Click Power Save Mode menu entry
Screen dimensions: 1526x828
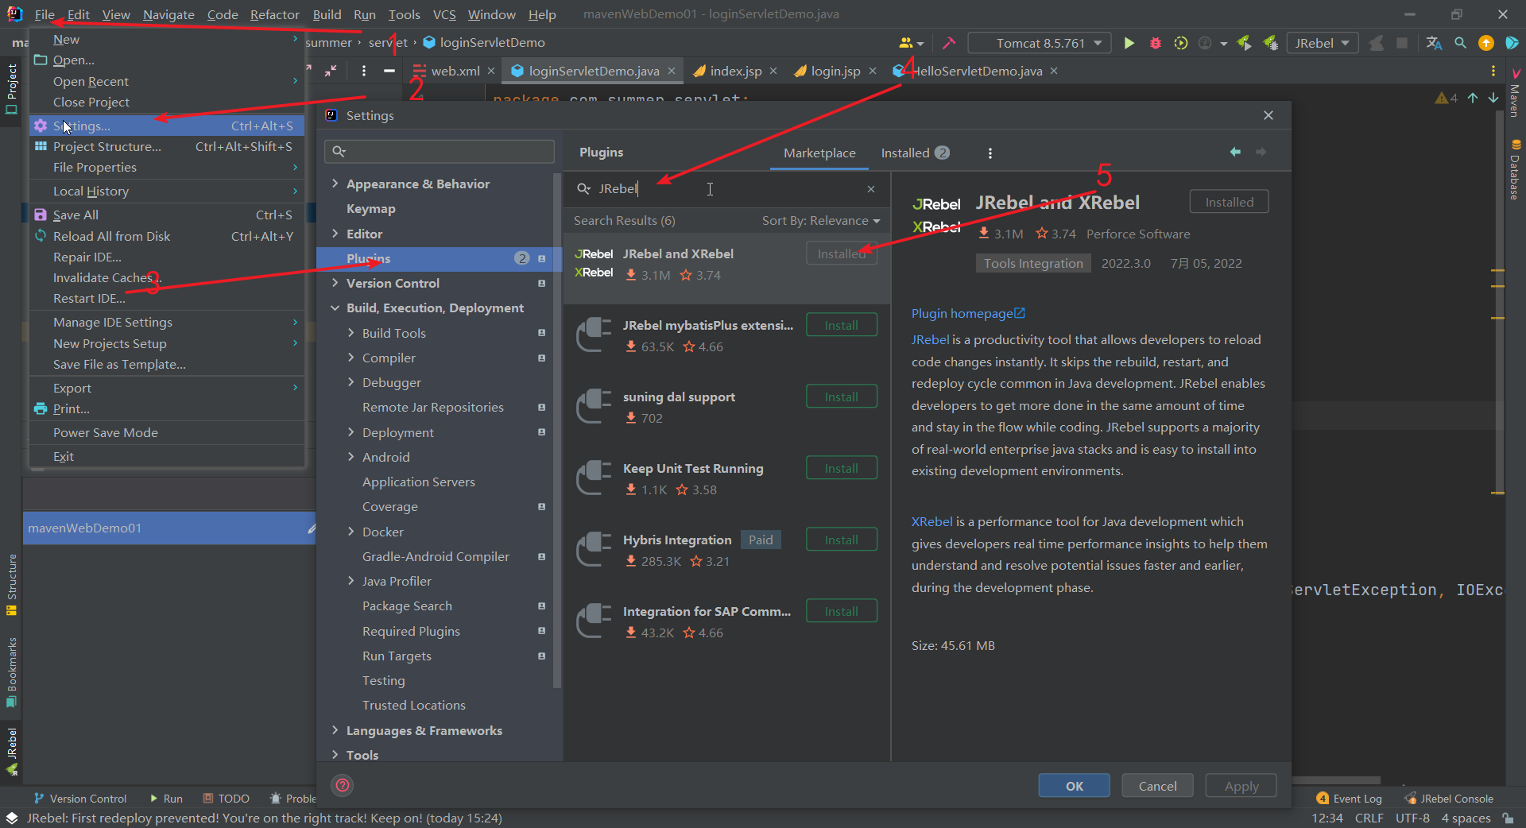point(167,432)
